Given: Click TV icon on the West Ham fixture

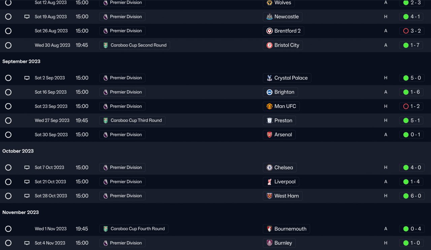Looking at the screenshot, I should [27, 196].
